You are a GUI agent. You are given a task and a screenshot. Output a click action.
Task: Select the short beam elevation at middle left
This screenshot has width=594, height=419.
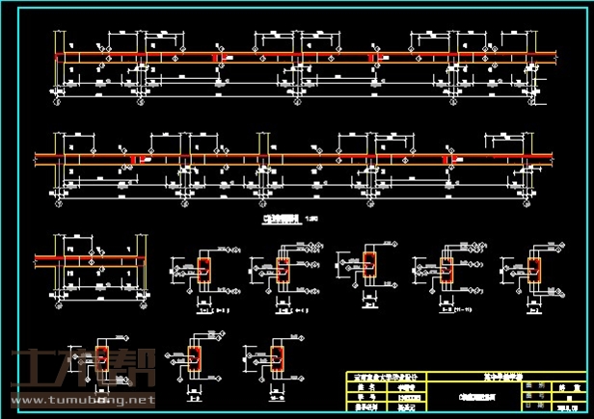coord(90,261)
